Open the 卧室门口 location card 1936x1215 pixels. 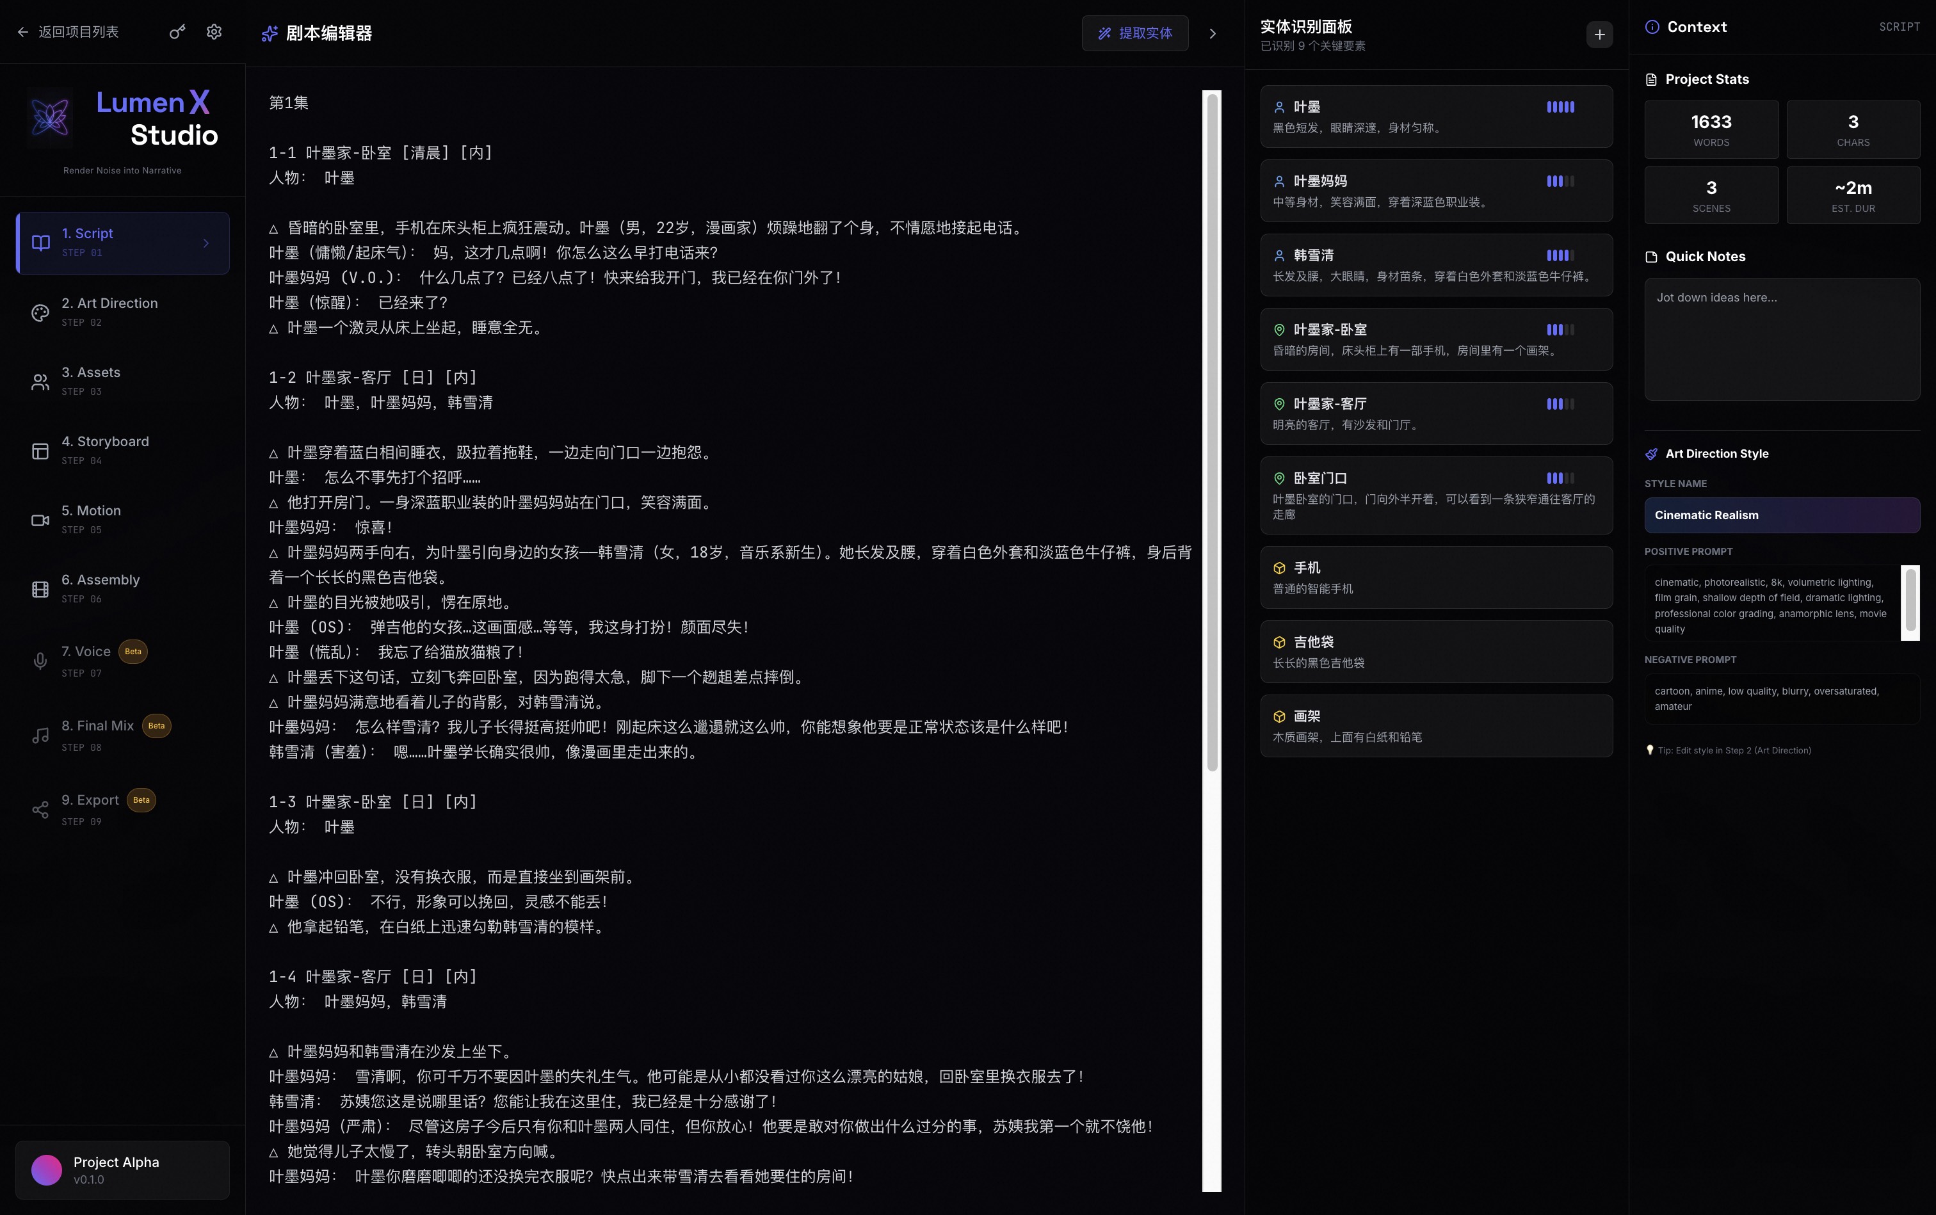coord(1436,496)
